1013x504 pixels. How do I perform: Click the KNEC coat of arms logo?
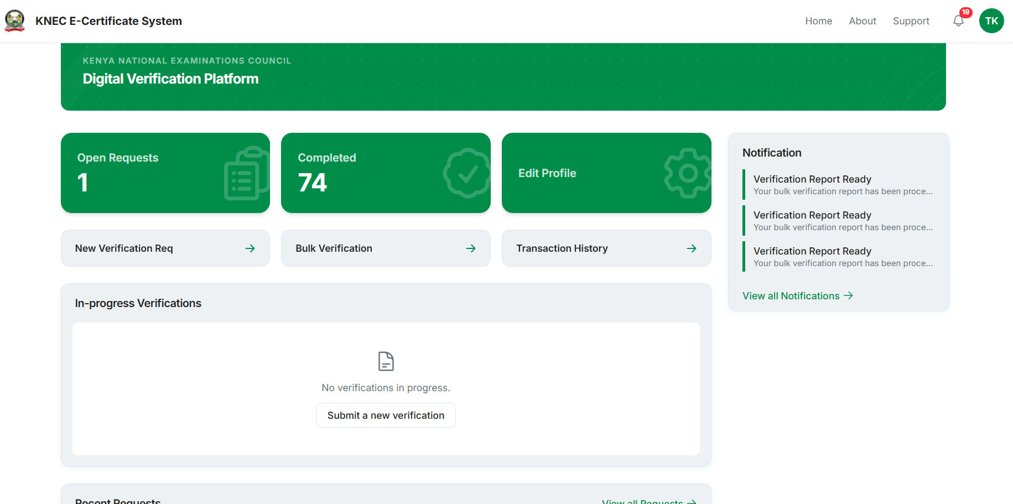point(15,21)
